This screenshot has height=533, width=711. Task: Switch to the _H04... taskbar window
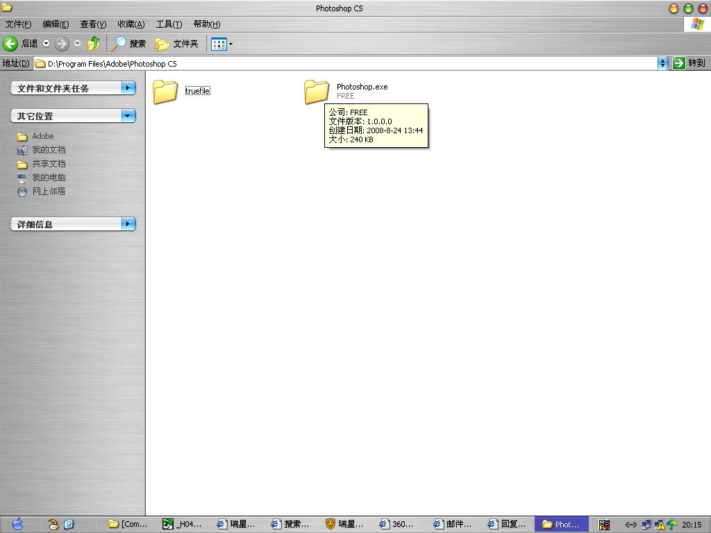(183, 525)
